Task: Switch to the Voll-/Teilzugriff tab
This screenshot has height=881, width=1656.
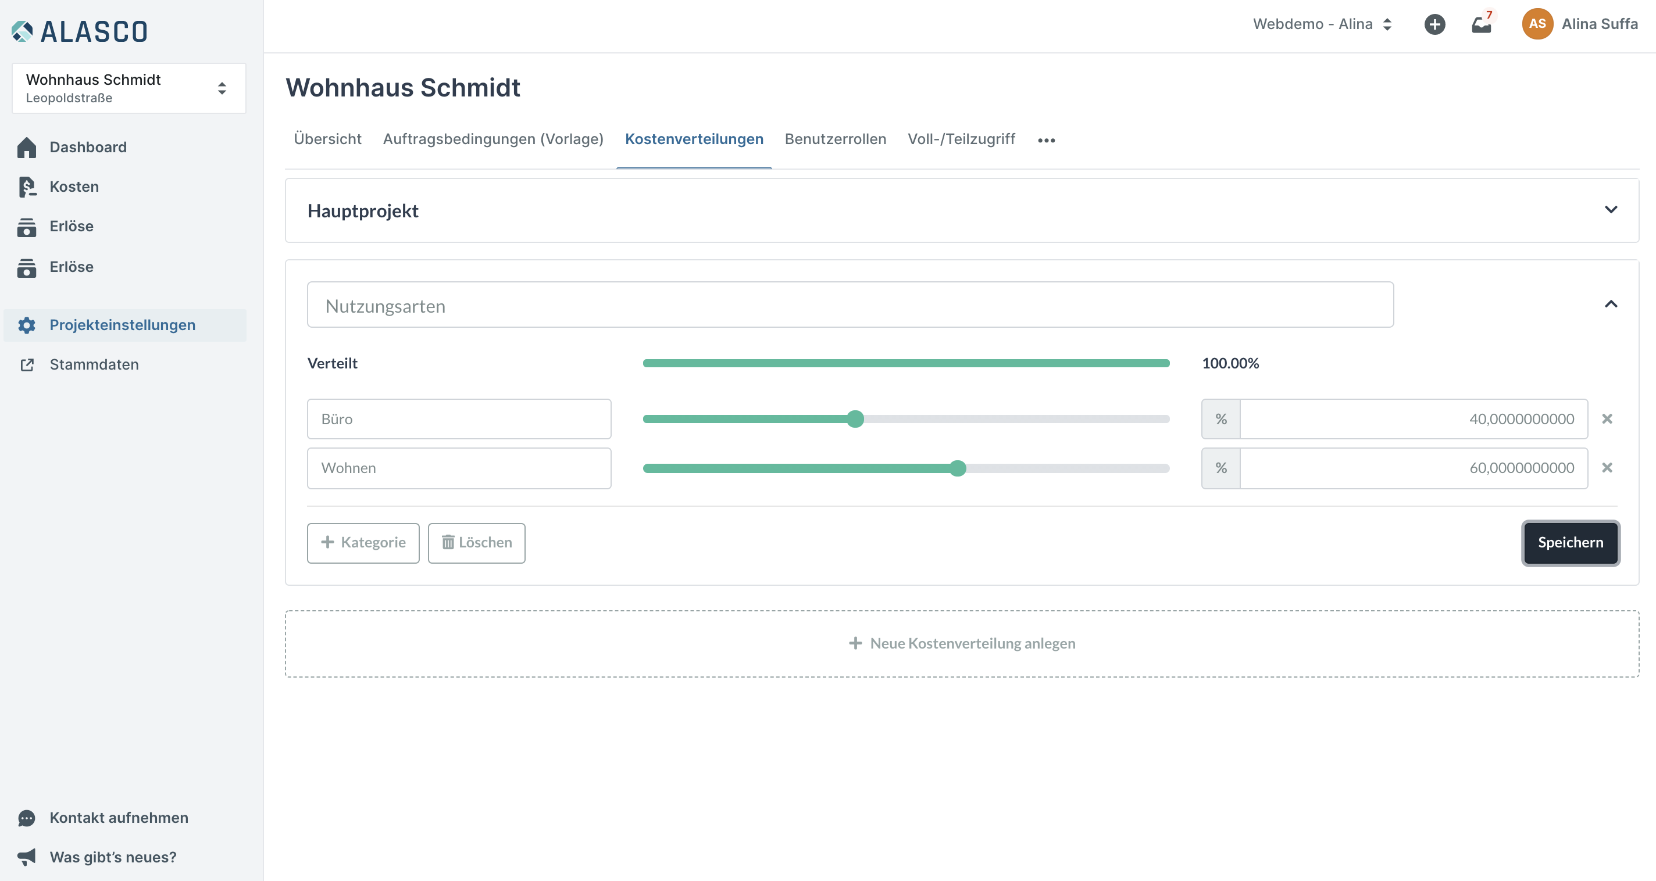Action: coord(961,139)
